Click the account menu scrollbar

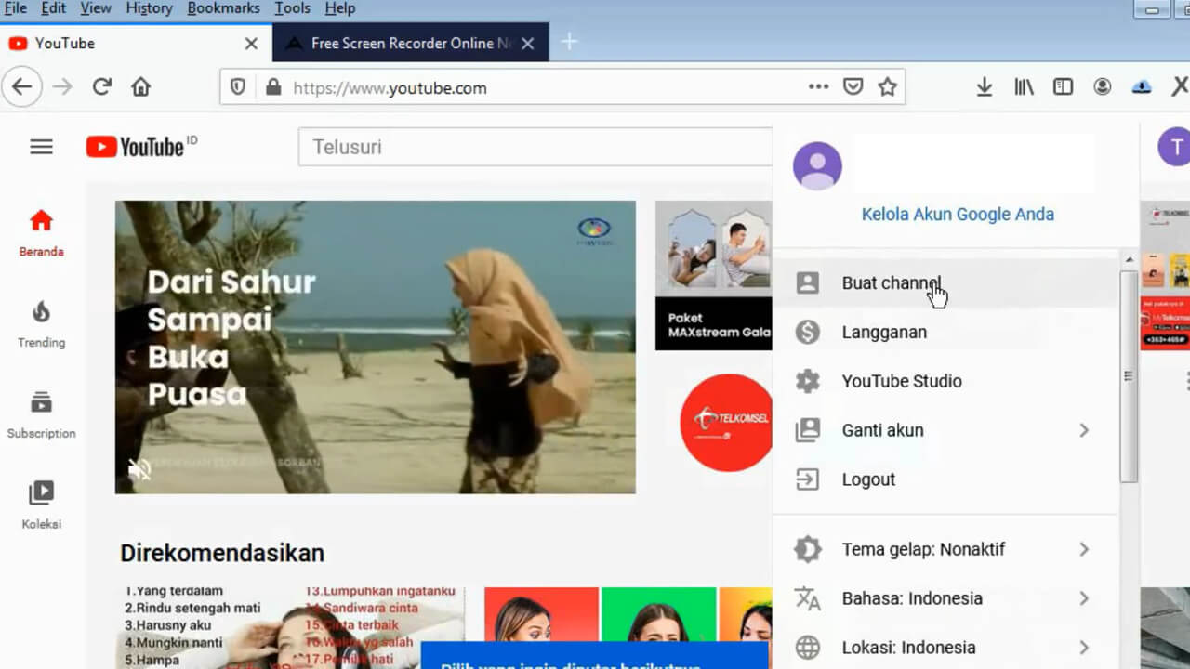1129,376
